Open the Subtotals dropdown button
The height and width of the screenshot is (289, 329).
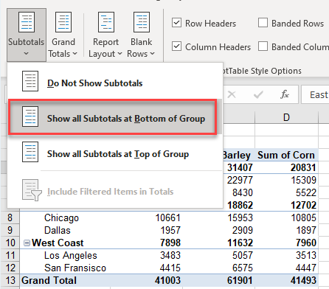coord(27,35)
